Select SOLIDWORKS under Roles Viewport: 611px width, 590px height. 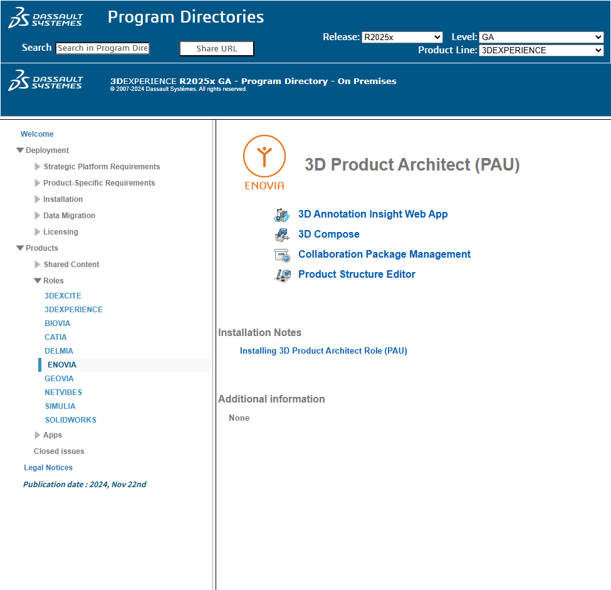71,420
